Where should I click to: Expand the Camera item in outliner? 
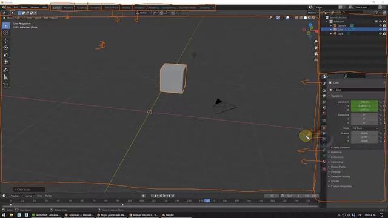(331, 25)
